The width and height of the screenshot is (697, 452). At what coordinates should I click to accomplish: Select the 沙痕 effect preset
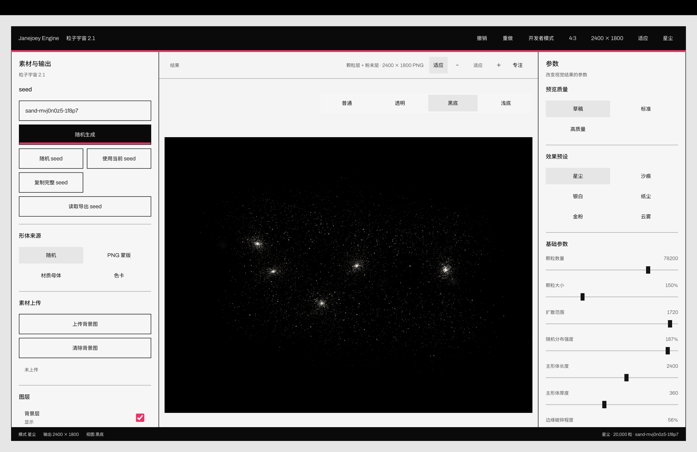(x=646, y=176)
